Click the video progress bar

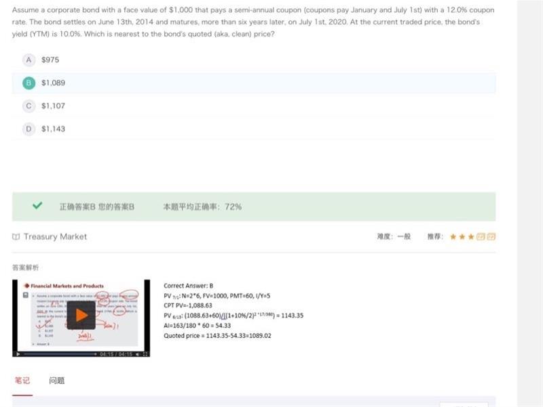pos(60,354)
